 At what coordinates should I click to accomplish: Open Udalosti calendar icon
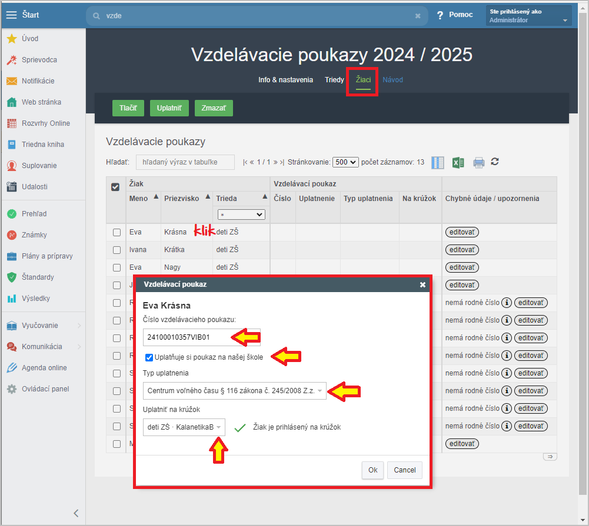(12, 186)
